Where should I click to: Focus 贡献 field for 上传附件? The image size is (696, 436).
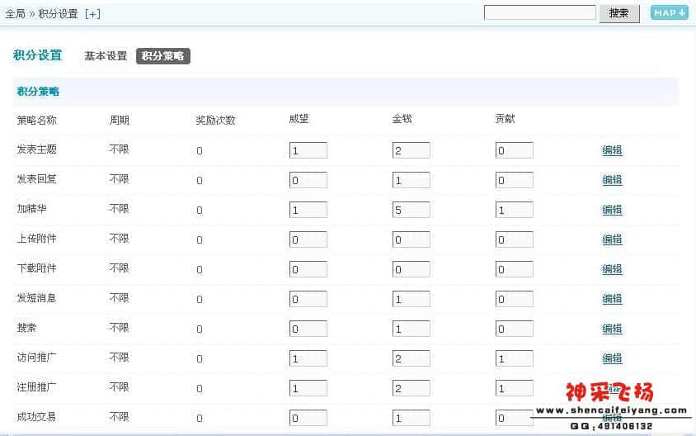(514, 239)
